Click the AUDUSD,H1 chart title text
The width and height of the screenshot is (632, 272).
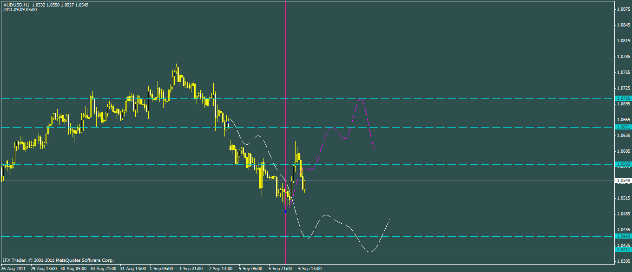[16, 5]
